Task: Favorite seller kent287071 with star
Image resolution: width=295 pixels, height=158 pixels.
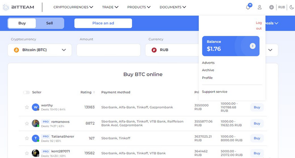Action: click(27, 153)
